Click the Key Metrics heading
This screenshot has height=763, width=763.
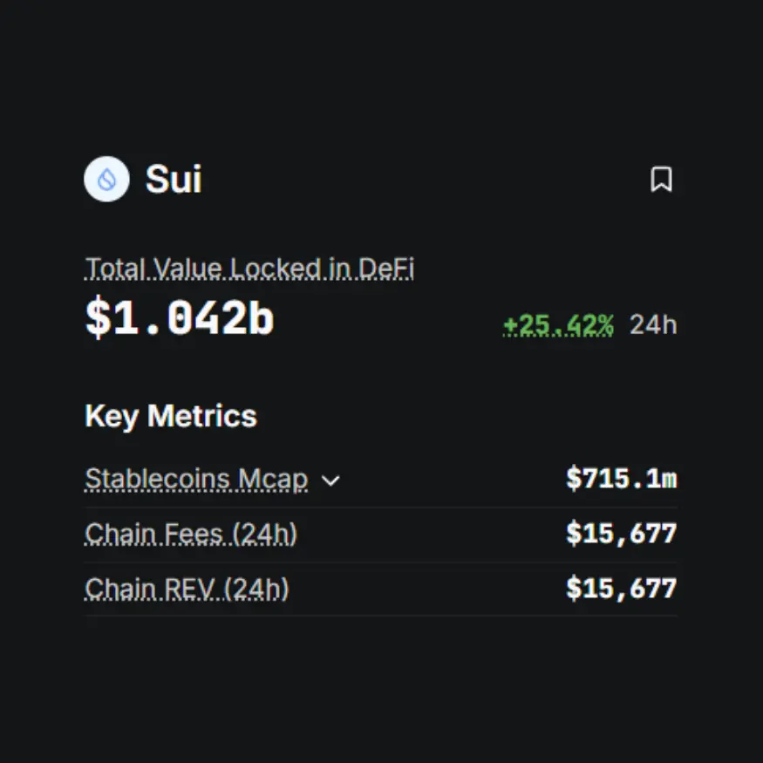click(x=171, y=416)
